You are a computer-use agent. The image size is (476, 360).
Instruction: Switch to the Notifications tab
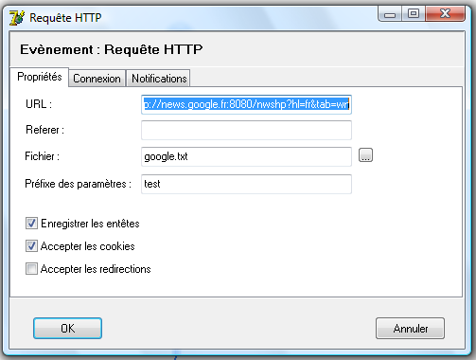coord(159,79)
